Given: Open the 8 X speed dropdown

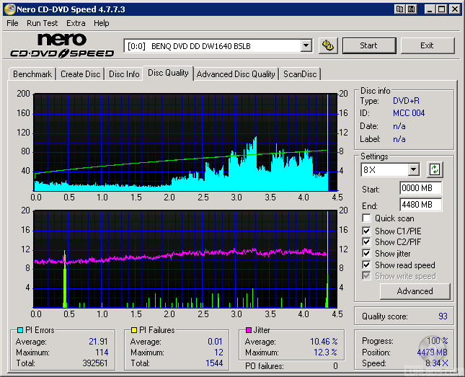Looking at the screenshot, I should [x=413, y=170].
